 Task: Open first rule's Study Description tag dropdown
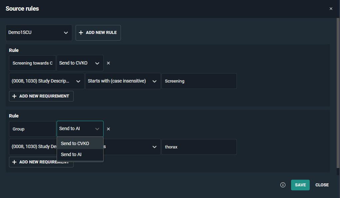pos(47,81)
